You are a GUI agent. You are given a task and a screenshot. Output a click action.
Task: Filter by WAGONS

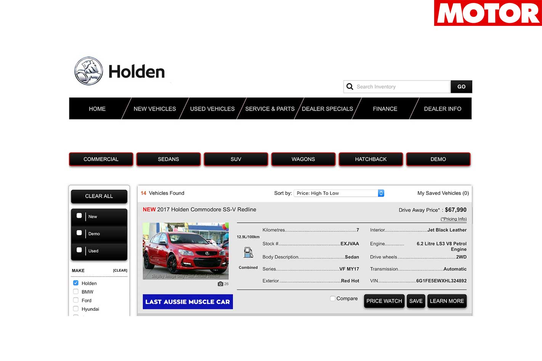coord(303,159)
